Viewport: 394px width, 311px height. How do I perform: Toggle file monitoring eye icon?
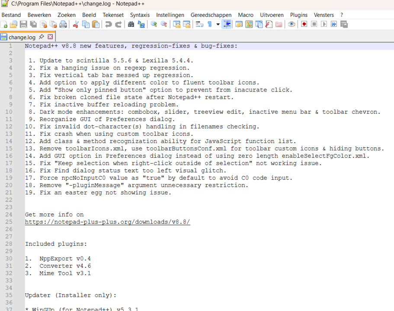(291, 24)
